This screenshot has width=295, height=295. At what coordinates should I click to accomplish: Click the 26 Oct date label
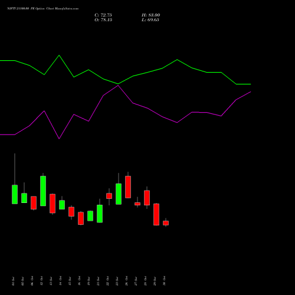[126, 281]
